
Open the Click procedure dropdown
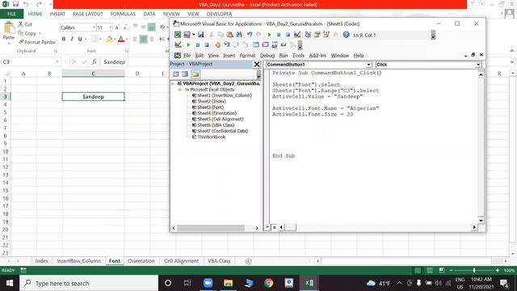(477, 65)
